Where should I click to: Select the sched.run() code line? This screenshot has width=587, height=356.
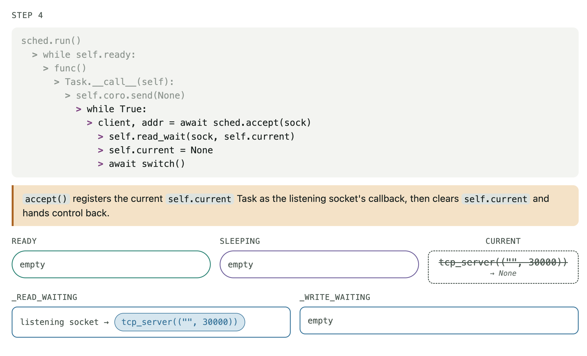(x=51, y=41)
